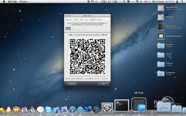Screen dimensions: 186x116
Task: Open the calendar icon showing 22
Action: click(x=24, y=110)
